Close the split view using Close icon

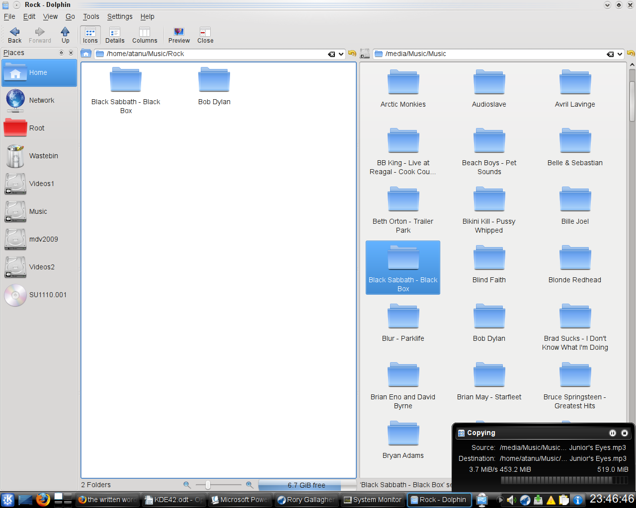point(205,35)
